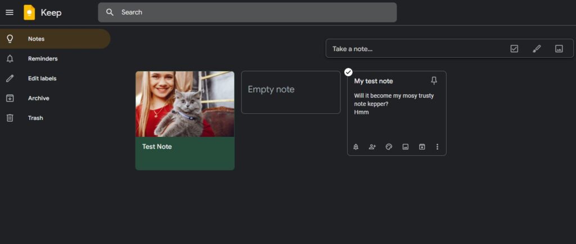
Task: Focus the Search input field
Action: [247, 12]
